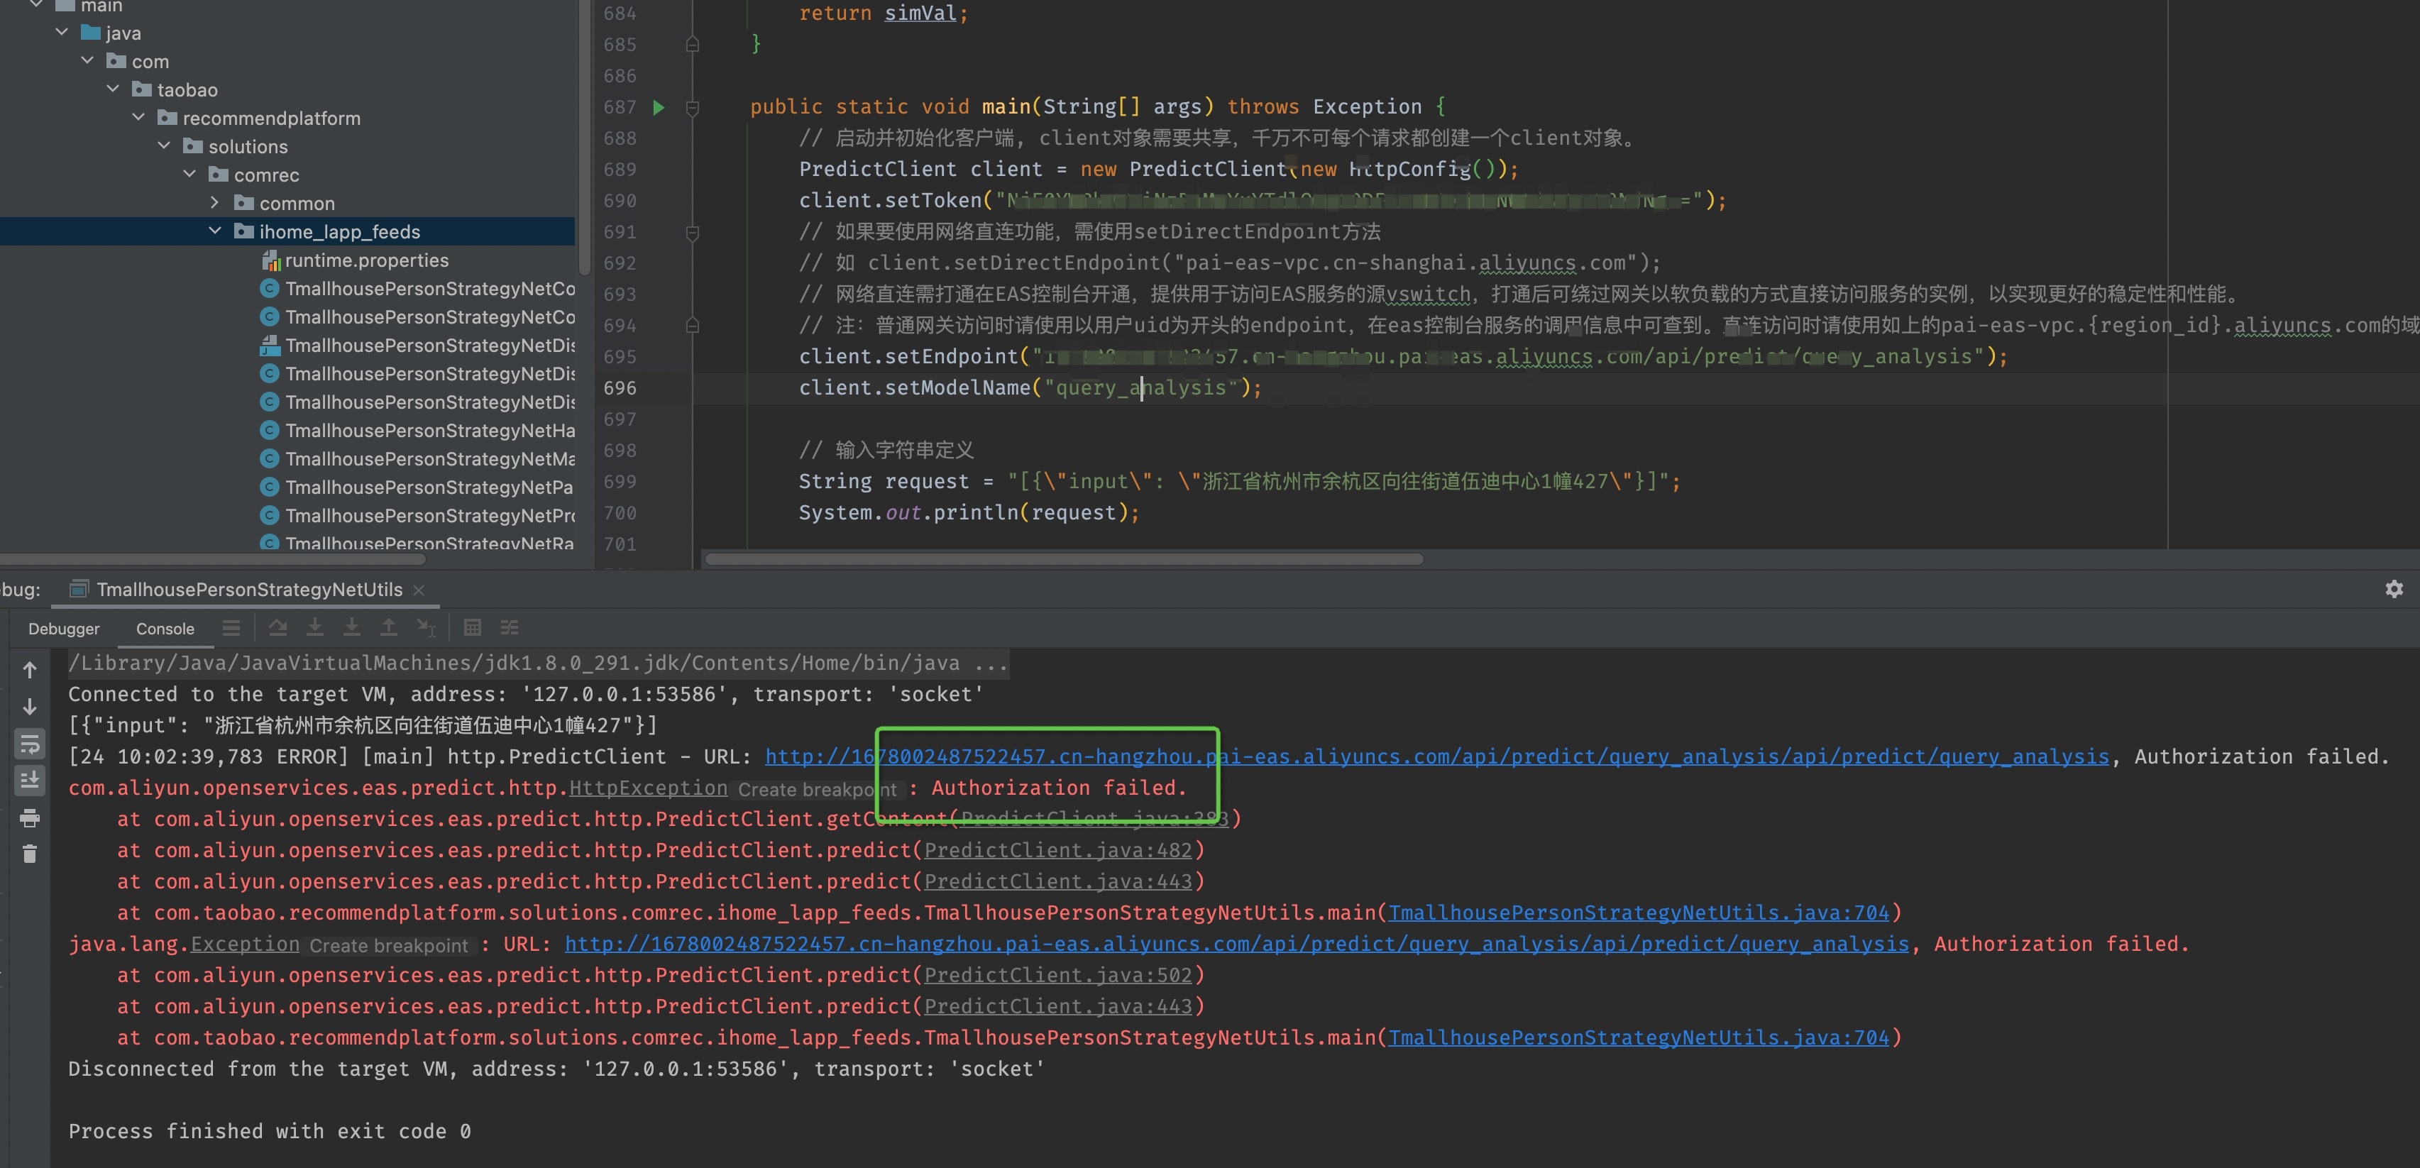This screenshot has width=2420, height=1168.
Task: Click the editor horizontal scrollbar thumb
Action: coord(1063,559)
